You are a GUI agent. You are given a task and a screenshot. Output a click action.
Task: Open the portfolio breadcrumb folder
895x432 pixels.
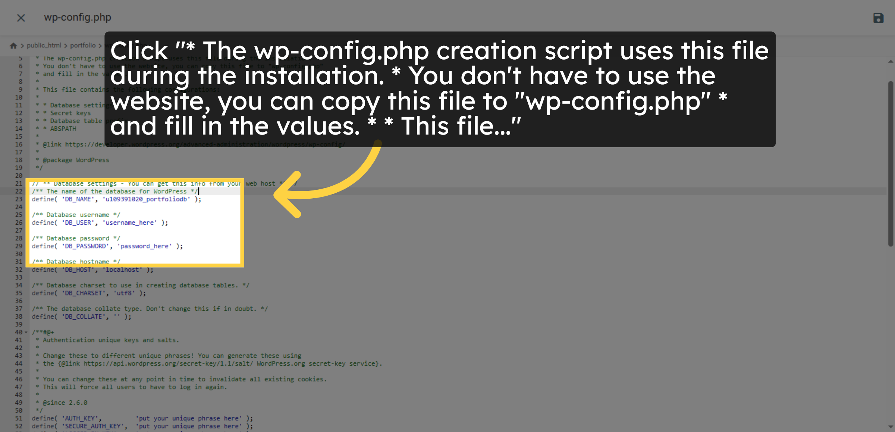click(x=84, y=45)
